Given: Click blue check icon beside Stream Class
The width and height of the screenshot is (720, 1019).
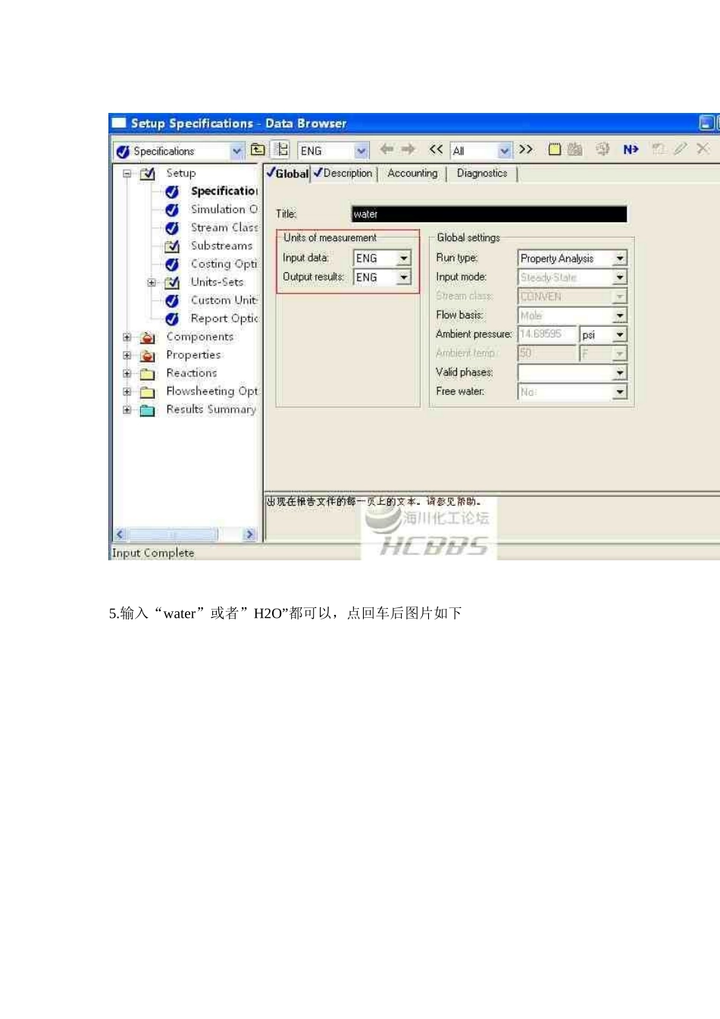Looking at the screenshot, I should point(172,228).
